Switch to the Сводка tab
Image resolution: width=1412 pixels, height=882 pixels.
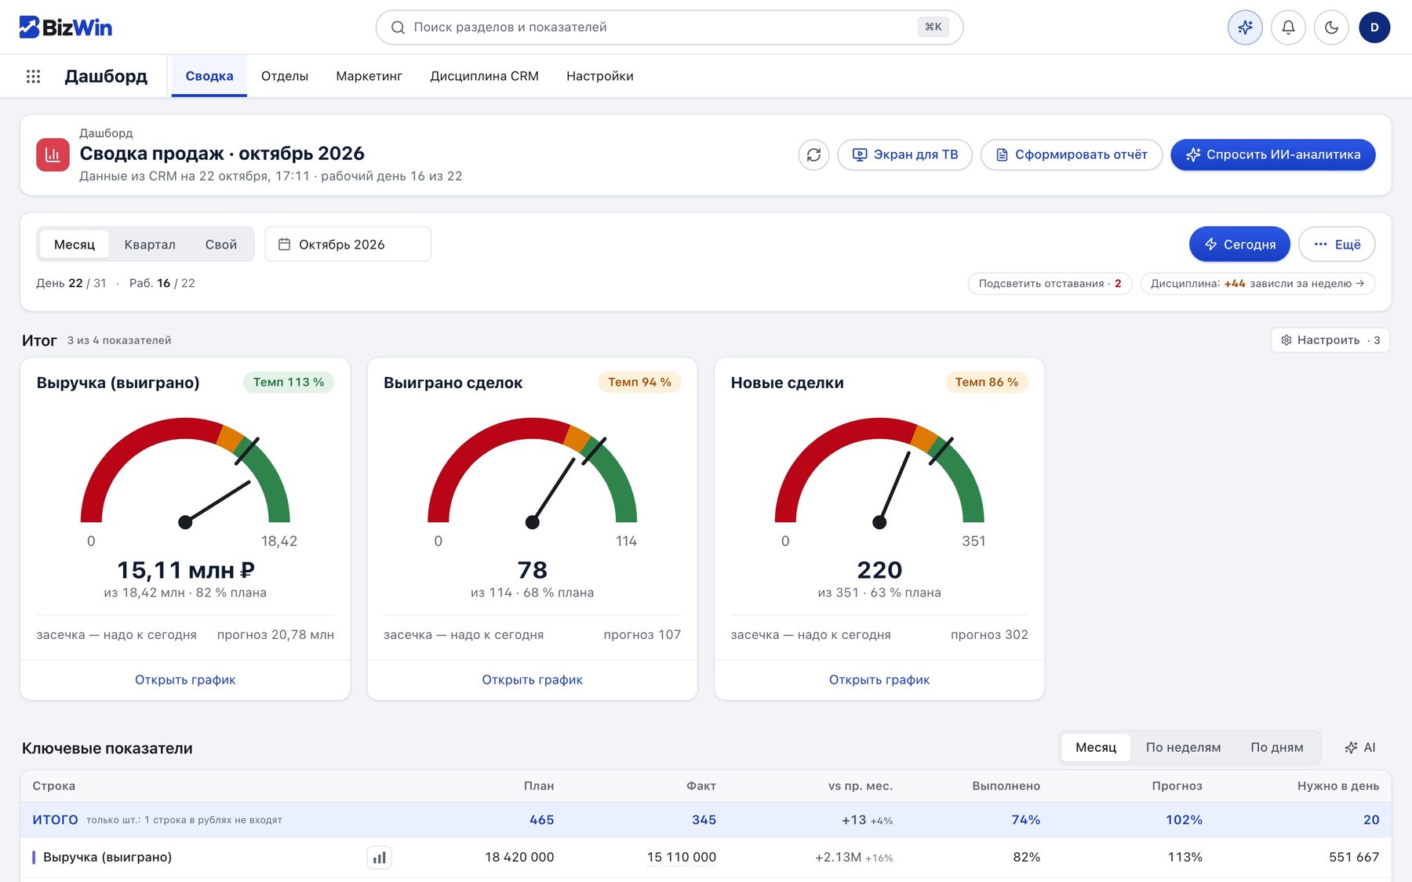tap(209, 76)
